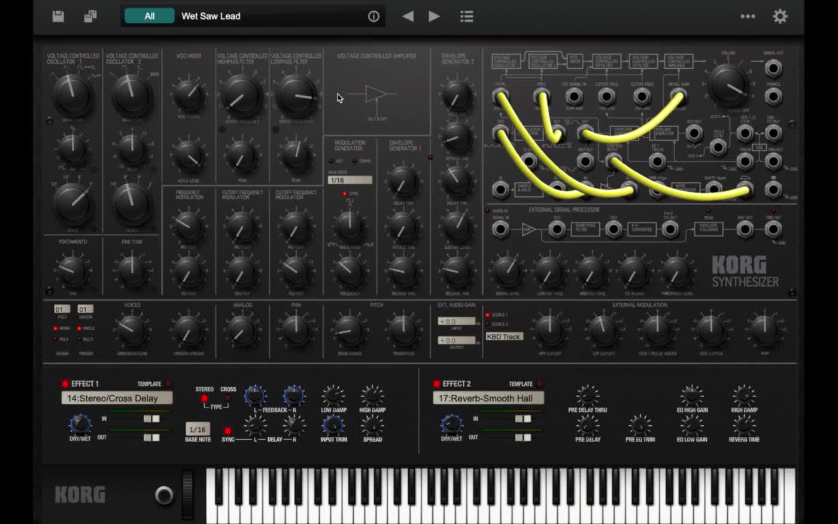Viewport: 838px width, 524px height.
Task: Go to the previous preset
Action: 408,16
